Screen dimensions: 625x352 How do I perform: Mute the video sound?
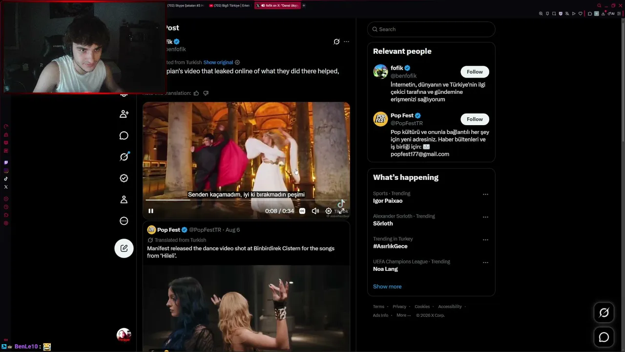315,211
